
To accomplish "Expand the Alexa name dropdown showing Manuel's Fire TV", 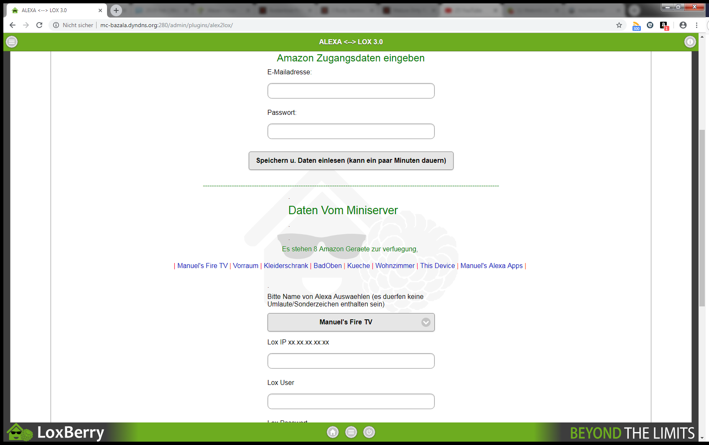I will [x=351, y=322].
